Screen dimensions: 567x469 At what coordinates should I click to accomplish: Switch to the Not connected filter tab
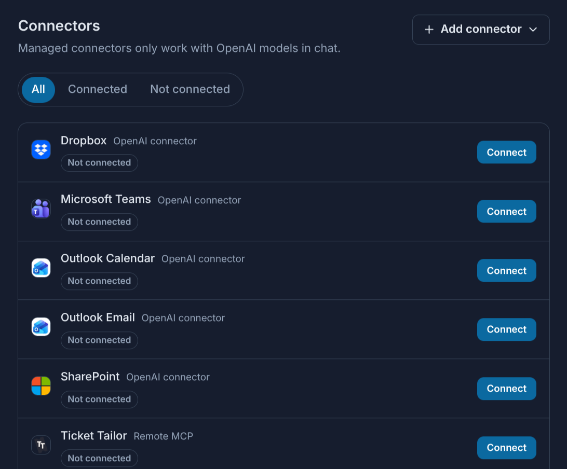[190, 89]
